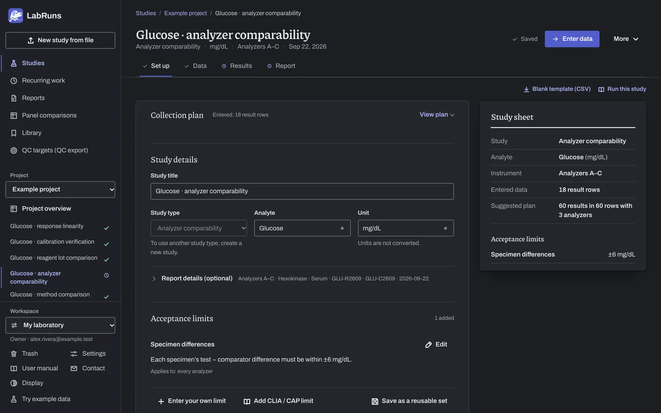Click the book icon beside Run this study
The height and width of the screenshot is (413, 661).
[601, 89]
